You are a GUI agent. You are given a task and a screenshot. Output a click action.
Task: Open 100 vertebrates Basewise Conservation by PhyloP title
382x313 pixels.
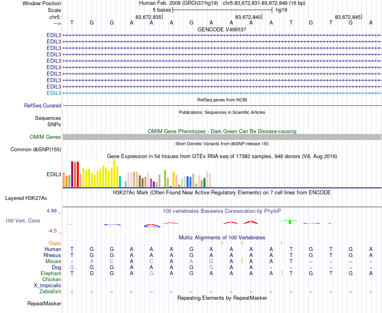(222, 211)
